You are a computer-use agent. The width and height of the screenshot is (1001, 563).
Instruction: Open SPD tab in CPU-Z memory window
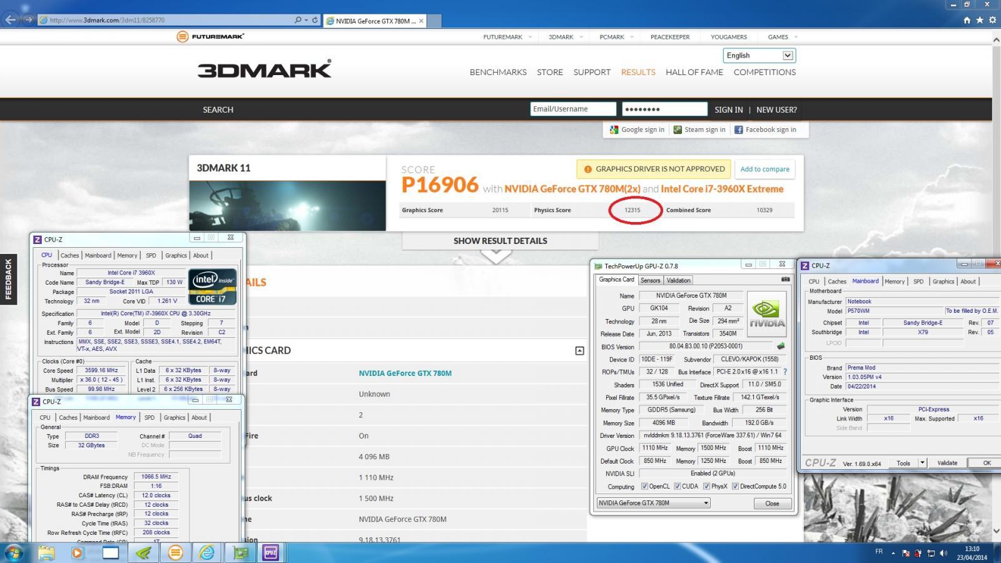tap(149, 417)
